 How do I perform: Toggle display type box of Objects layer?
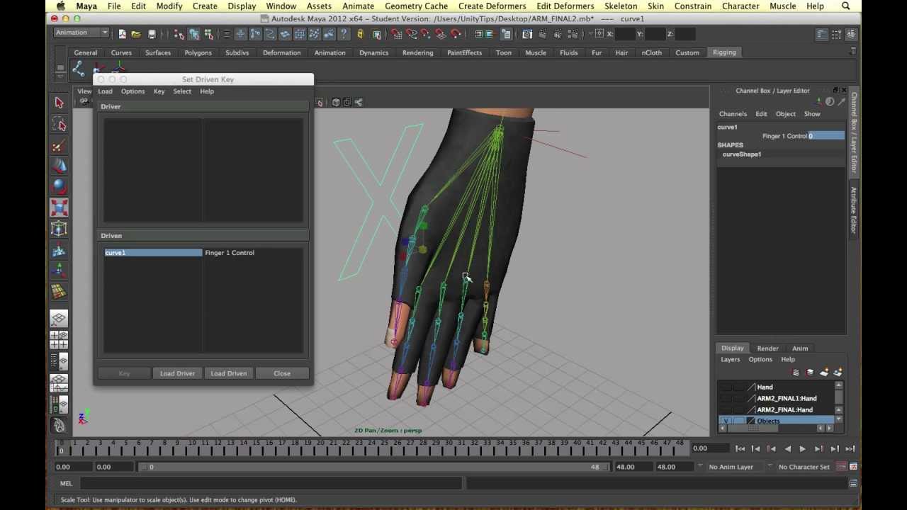tap(739, 421)
